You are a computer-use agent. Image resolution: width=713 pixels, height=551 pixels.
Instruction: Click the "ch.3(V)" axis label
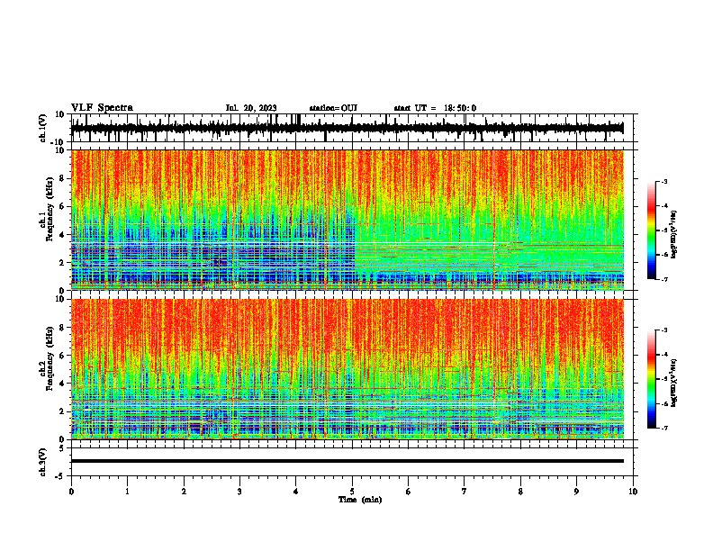click(x=44, y=462)
